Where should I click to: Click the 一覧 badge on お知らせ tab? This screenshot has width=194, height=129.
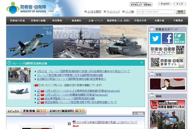click(78, 111)
